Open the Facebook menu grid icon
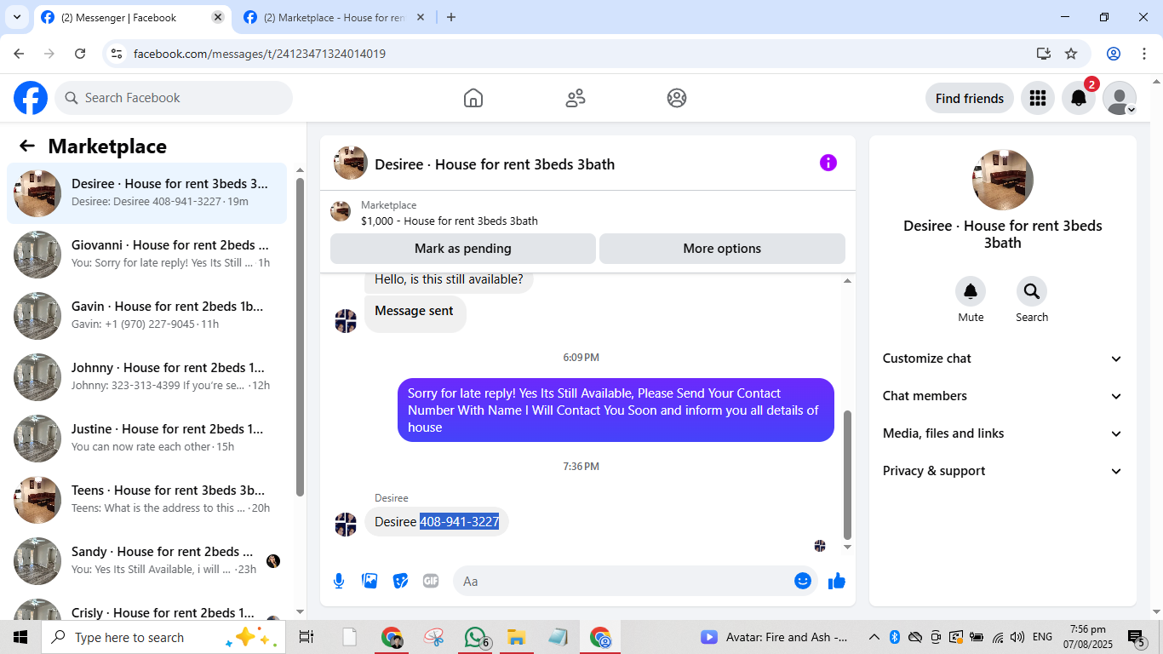Viewport: 1163px width, 654px height. coord(1037,98)
